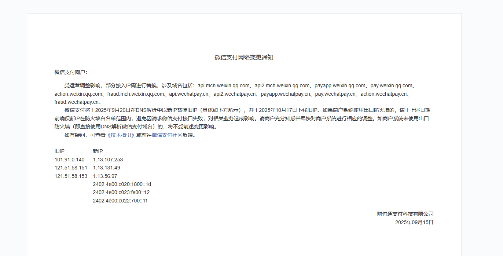Viewport: 503px width, 256px height.
Task: Click IPv6 address 2402:4e00:c023:fe00::12
Action: point(121,192)
